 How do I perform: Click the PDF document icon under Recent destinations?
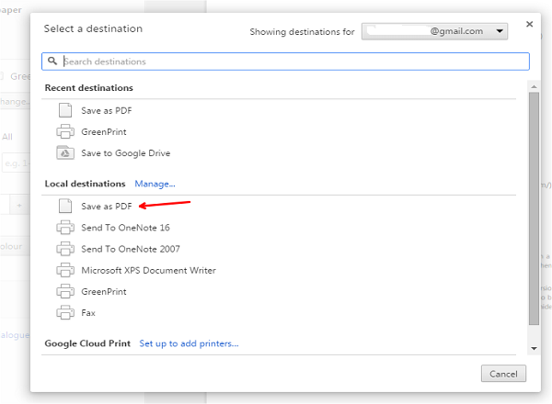tap(65, 110)
